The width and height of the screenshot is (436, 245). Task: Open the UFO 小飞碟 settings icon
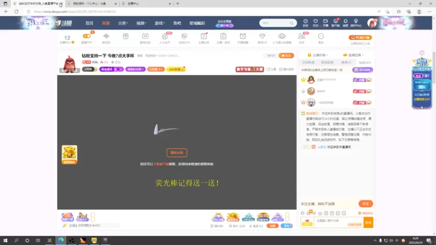(282, 38)
